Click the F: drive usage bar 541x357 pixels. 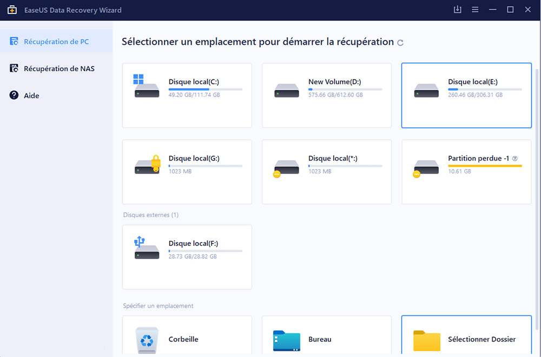click(205, 251)
